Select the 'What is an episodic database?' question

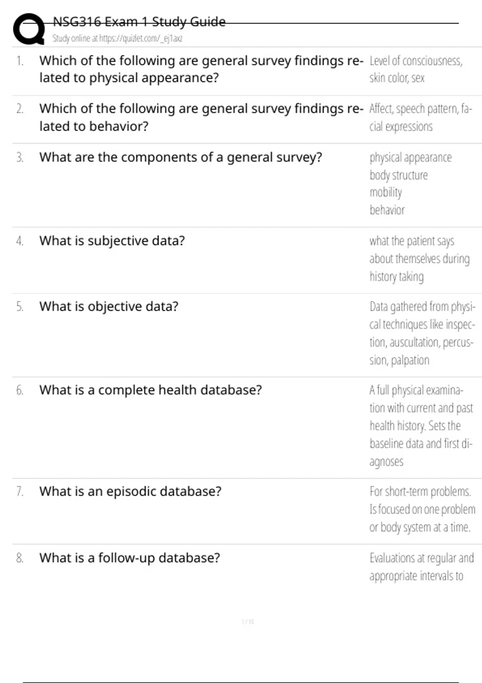click(130, 491)
